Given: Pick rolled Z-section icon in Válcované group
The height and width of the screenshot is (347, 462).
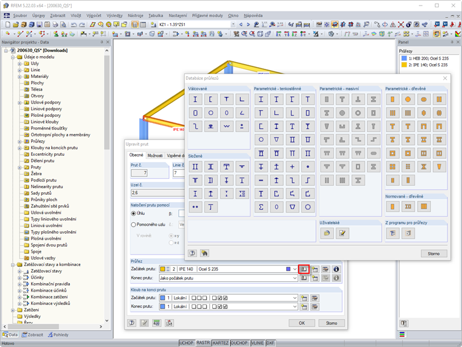Looking at the screenshot, I should click(x=195, y=126).
